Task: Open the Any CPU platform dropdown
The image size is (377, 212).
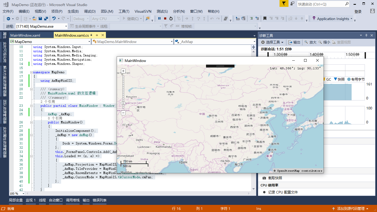Action: 105,18
